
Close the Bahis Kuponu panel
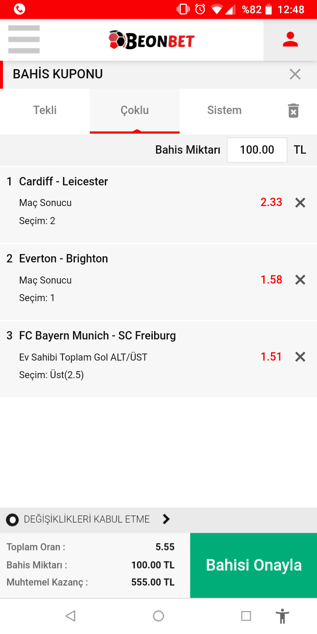click(x=295, y=74)
